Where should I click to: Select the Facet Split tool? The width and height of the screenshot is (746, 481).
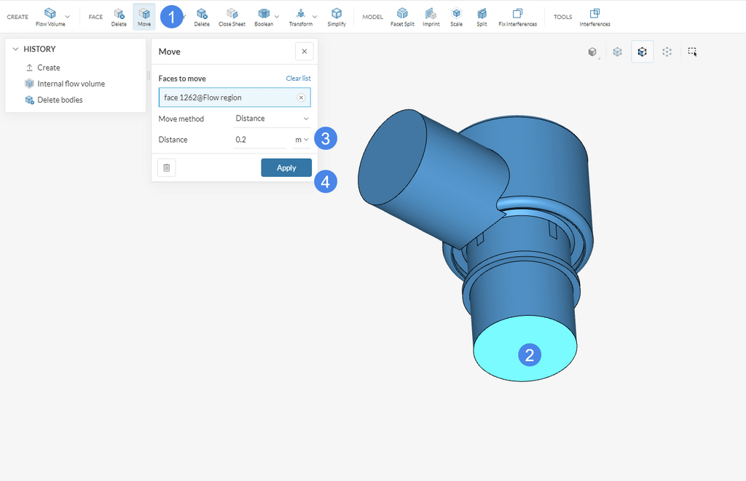click(402, 17)
